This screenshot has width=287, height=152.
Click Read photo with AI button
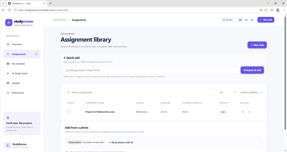click(x=121, y=142)
